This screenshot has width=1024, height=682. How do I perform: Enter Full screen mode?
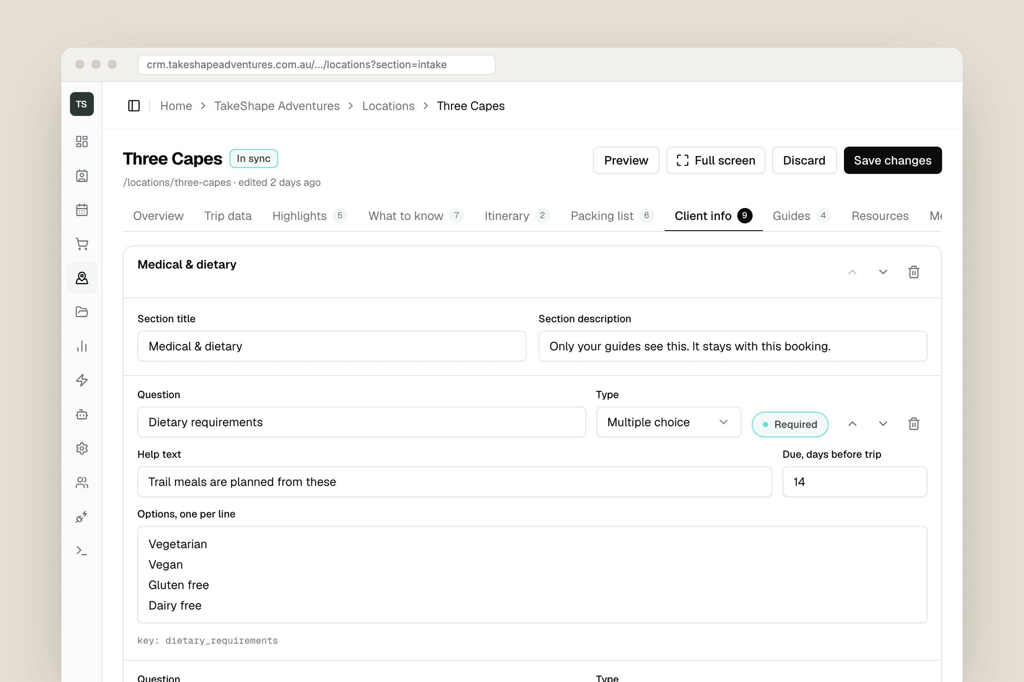pyautogui.click(x=716, y=160)
